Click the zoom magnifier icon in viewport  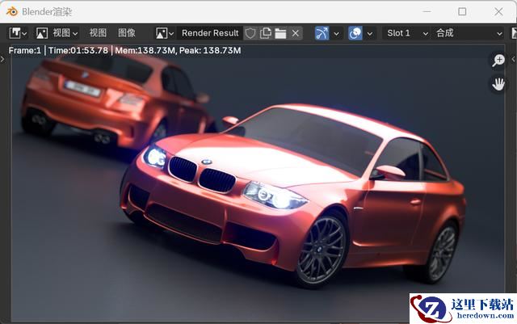coord(498,61)
